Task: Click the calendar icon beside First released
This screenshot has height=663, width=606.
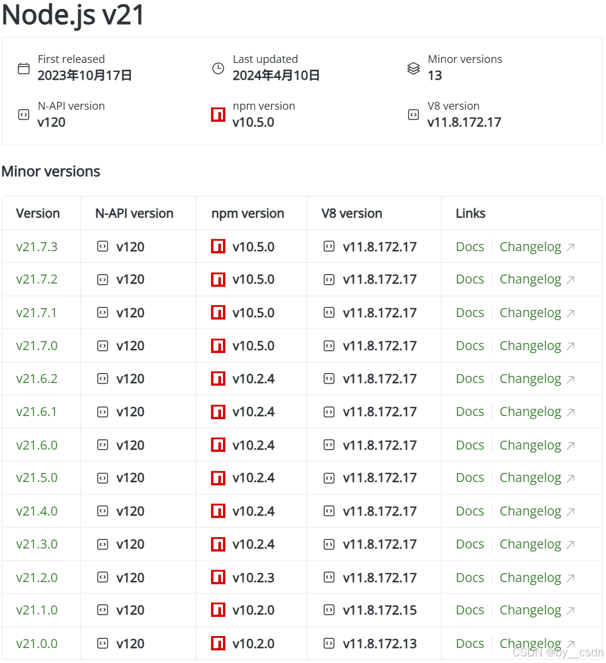Action: pyautogui.click(x=24, y=68)
